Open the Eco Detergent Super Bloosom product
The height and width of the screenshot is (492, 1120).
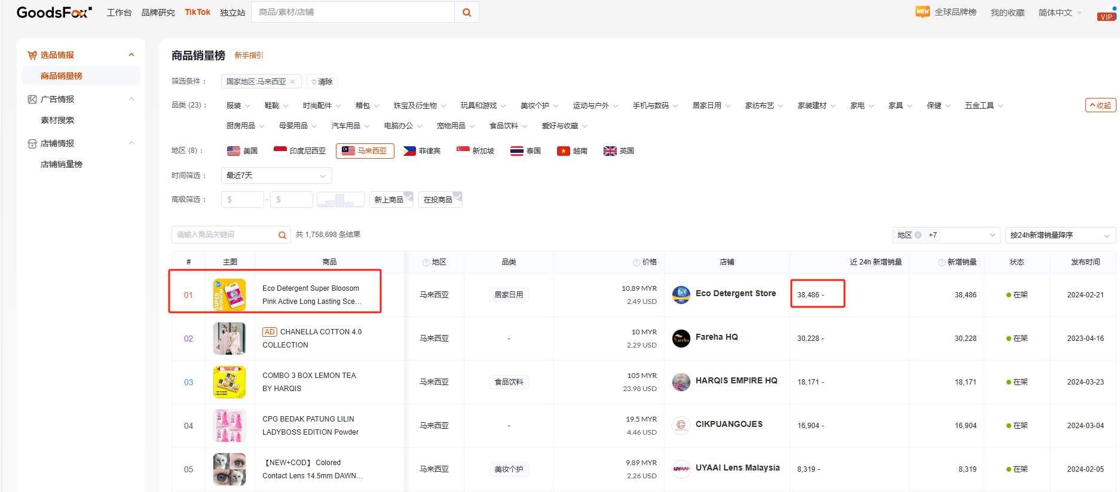[x=311, y=295]
